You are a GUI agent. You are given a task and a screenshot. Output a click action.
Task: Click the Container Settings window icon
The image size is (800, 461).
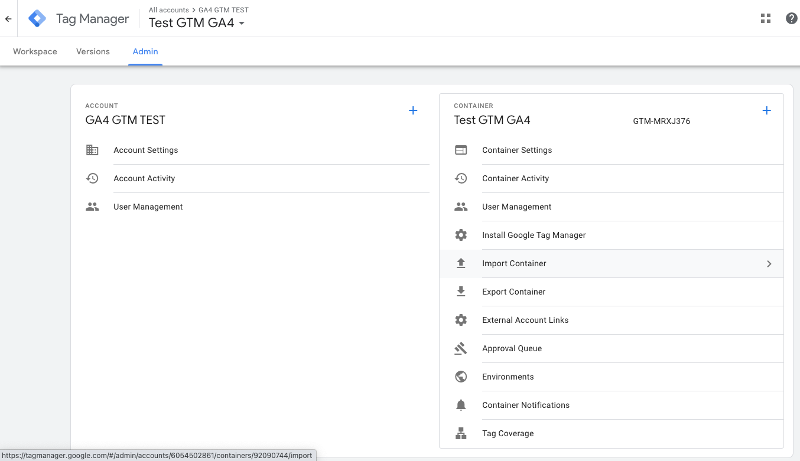tap(461, 150)
